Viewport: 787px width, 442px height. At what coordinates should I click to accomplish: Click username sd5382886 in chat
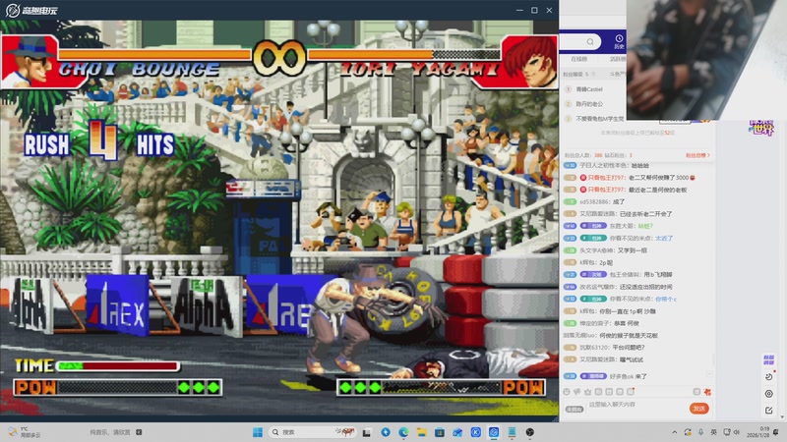tap(594, 201)
